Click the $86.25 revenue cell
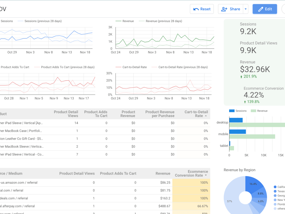285x214 pixels. 165,183
